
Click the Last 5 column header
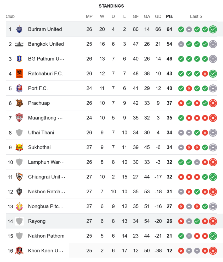pos(196,16)
